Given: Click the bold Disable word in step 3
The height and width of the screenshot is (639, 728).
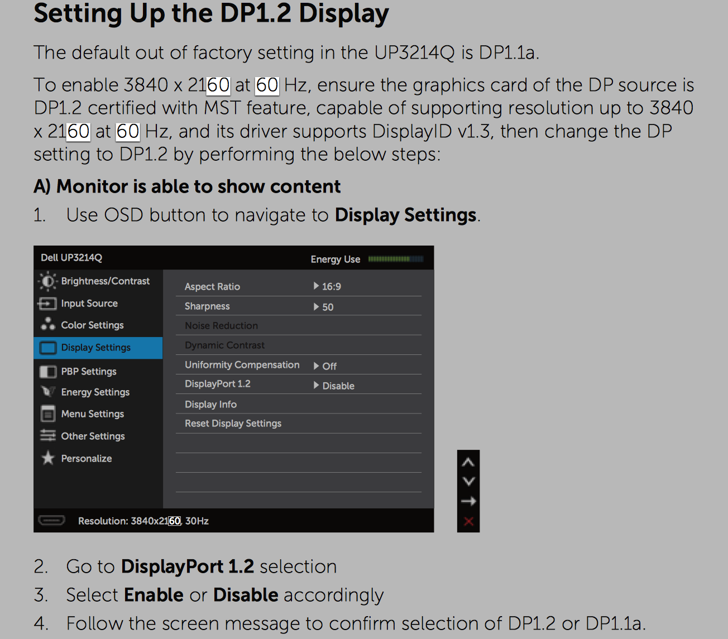Looking at the screenshot, I should click(x=246, y=595).
